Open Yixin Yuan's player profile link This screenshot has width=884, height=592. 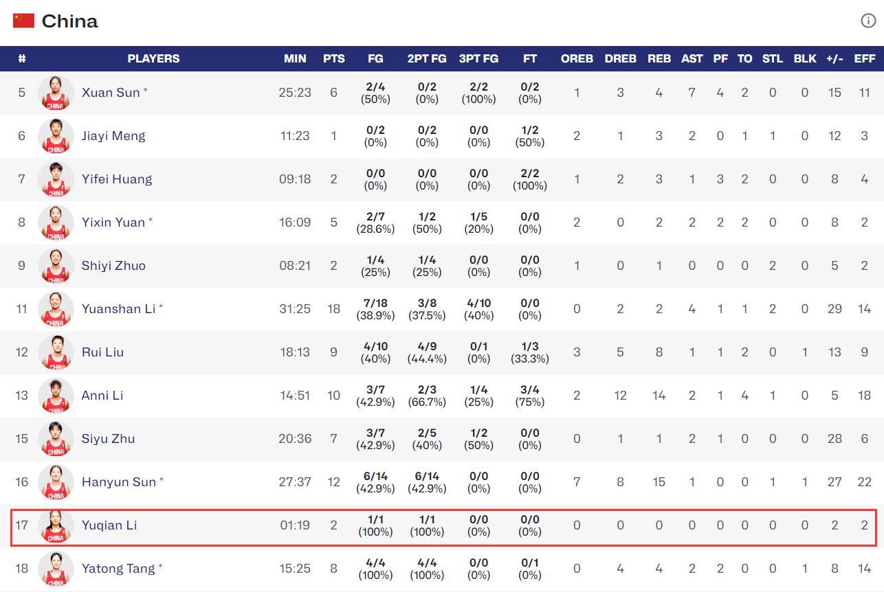tap(113, 223)
